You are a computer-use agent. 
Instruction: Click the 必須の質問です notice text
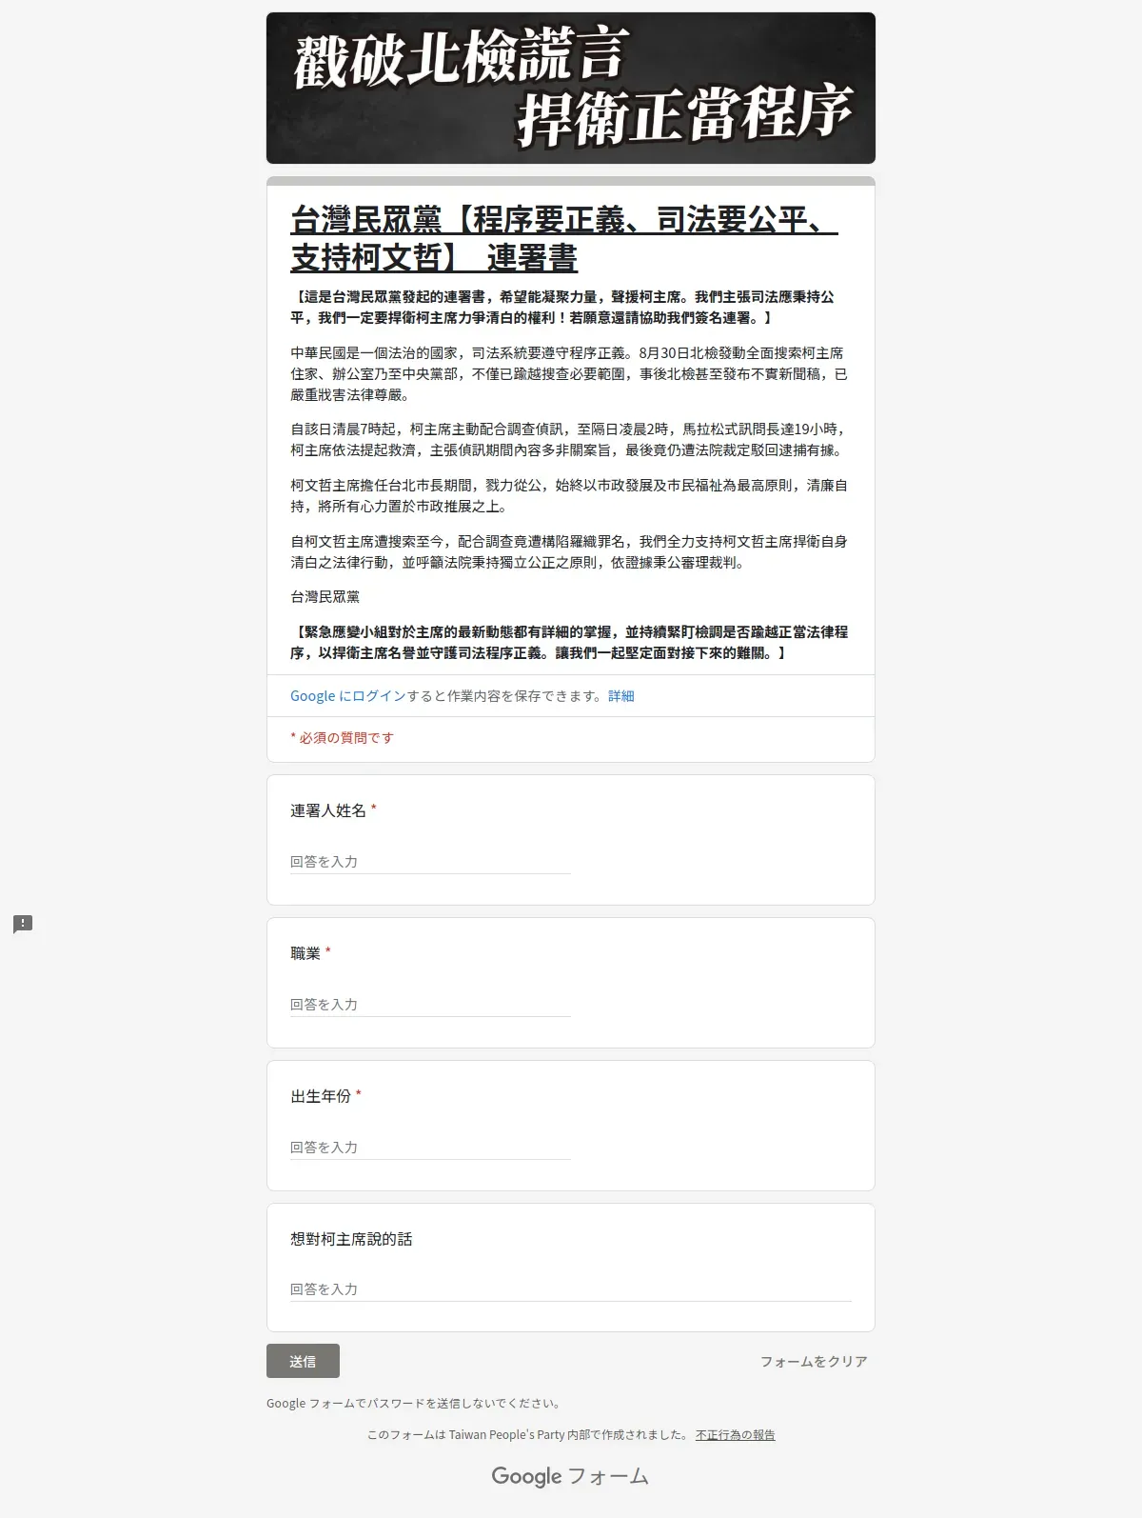tap(342, 738)
